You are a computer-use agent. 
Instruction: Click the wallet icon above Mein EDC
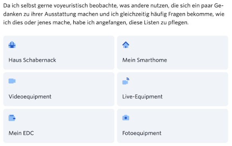12,118
